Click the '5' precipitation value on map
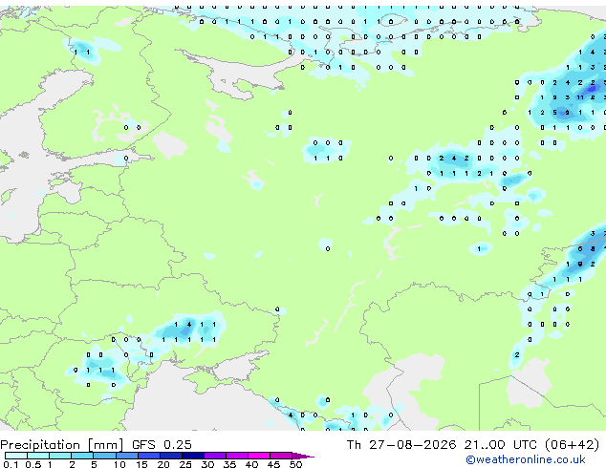The width and height of the screenshot is (606, 468). 554,113
